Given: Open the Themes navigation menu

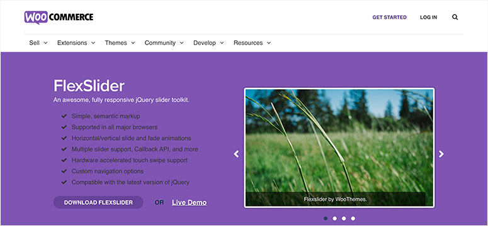Looking at the screenshot, I should 120,43.
